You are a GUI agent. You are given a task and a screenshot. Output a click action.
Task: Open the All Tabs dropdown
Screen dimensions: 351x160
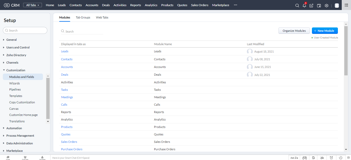[x=32, y=5]
